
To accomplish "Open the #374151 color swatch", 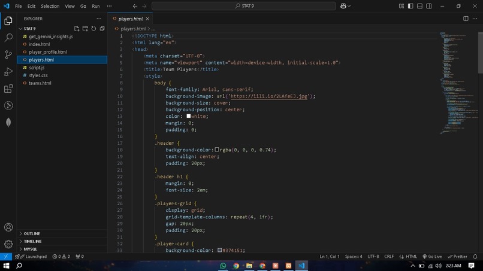I will (220, 250).
